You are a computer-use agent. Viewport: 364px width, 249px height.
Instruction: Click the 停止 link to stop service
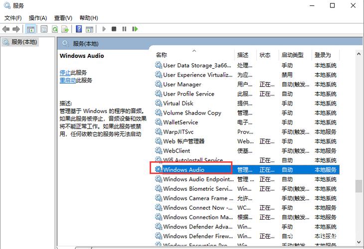pos(65,73)
